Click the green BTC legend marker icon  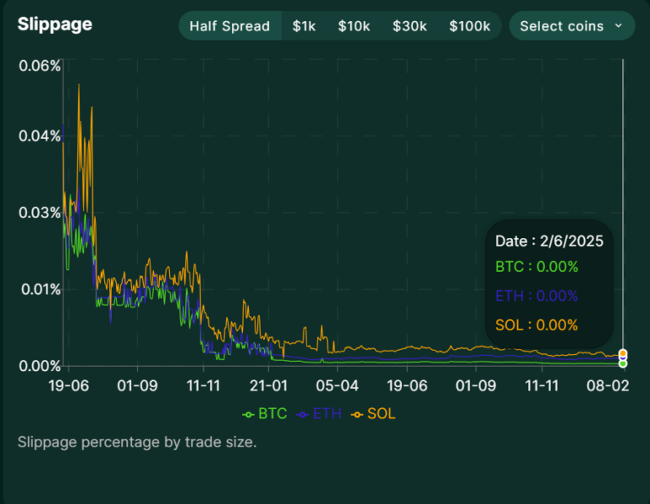click(248, 414)
